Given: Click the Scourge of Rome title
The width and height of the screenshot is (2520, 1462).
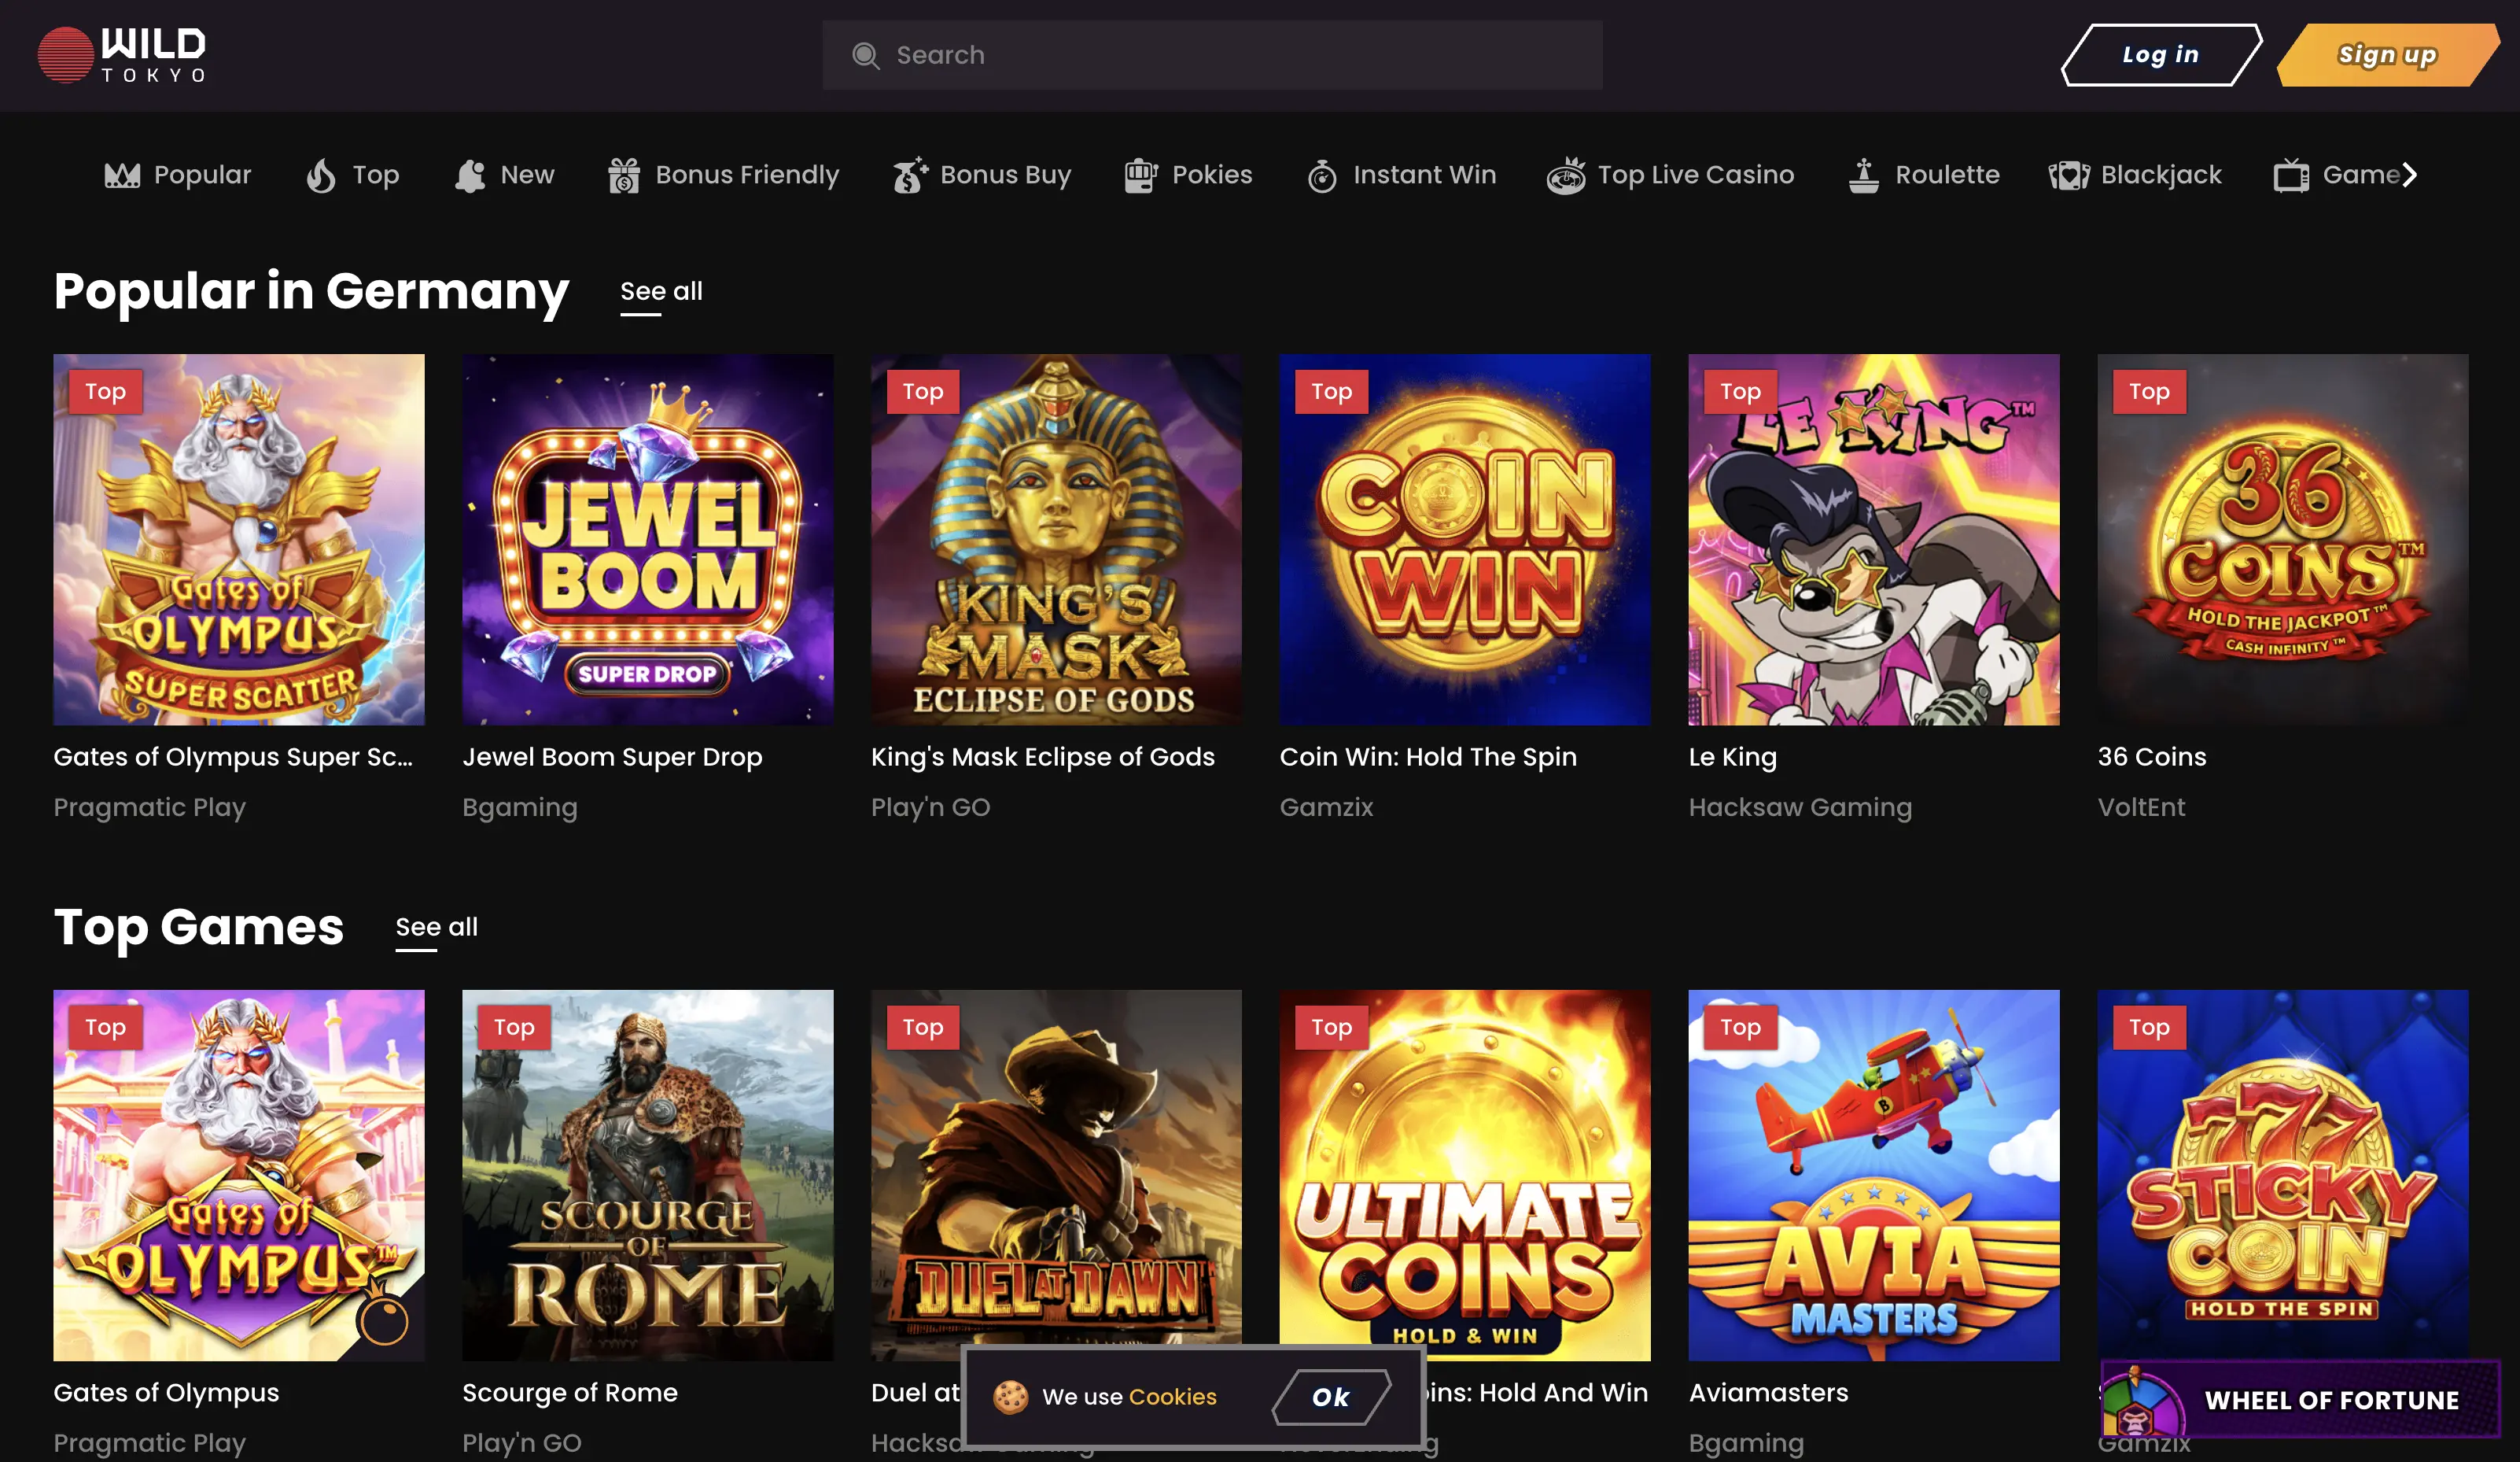Looking at the screenshot, I should (570, 1393).
